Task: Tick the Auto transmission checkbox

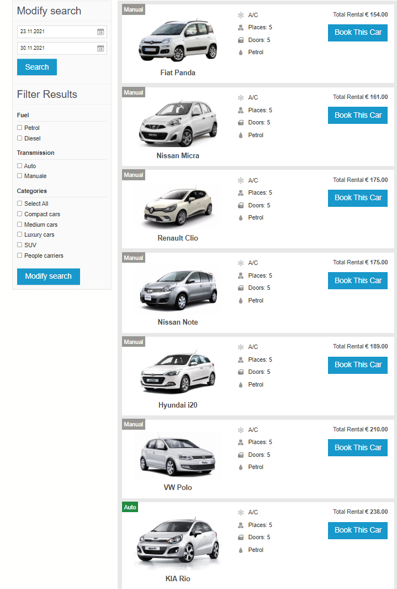Action: (x=19, y=166)
